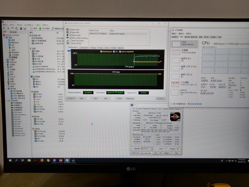Viewport: 249px width, 187px height.
Task: Click the AIDA64 report page icon
Action: click(31, 28)
